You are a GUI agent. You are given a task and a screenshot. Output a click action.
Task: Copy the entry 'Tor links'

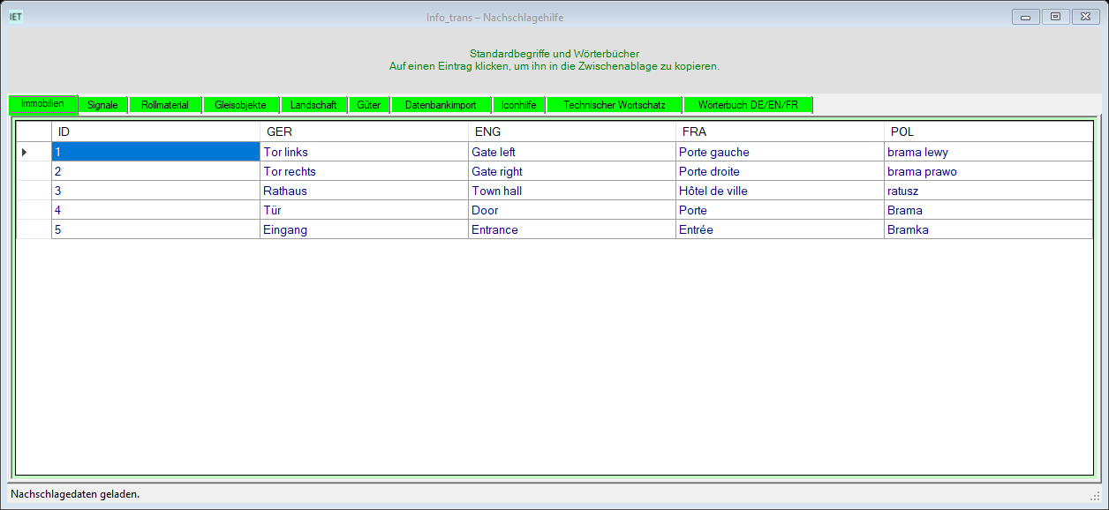coord(364,152)
